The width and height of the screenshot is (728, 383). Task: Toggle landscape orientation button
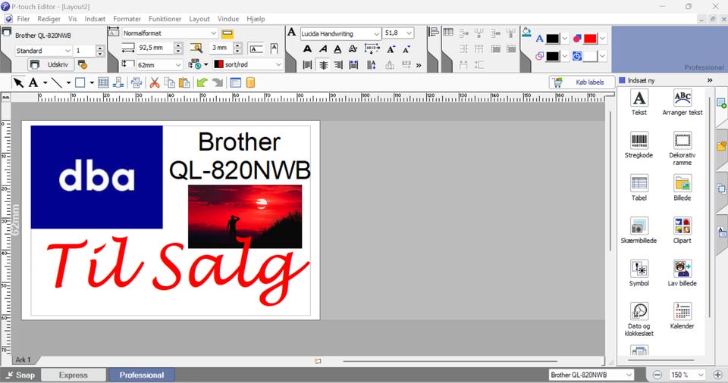coord(256,48)
